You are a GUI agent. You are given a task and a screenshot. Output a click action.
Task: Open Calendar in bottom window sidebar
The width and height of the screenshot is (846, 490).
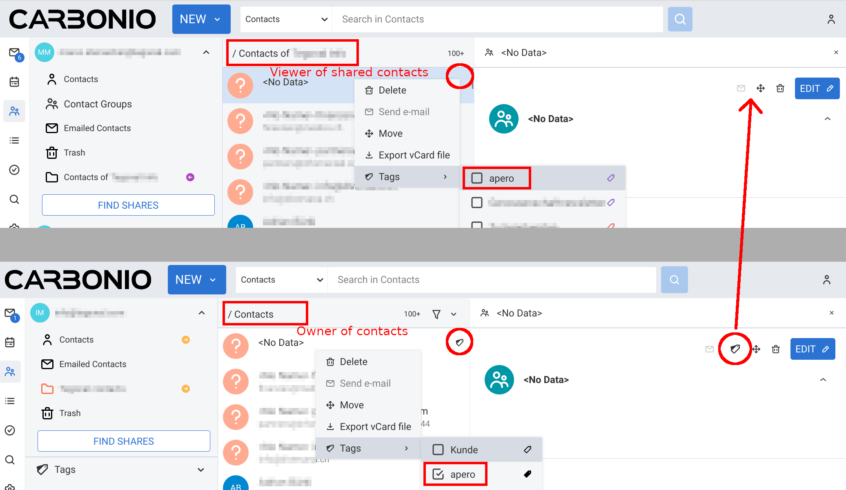pos(10,342)
